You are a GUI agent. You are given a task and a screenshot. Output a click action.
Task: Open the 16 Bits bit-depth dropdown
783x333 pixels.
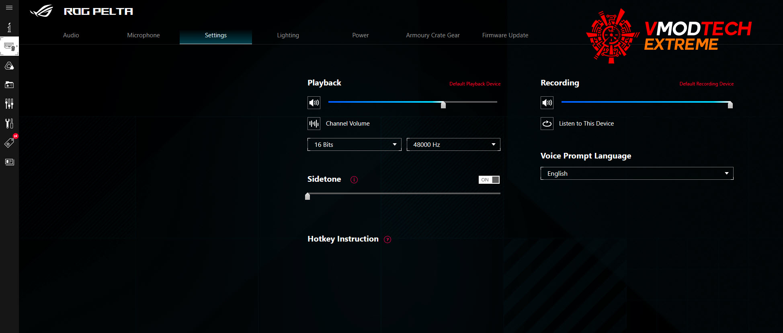tap(355, 144)
